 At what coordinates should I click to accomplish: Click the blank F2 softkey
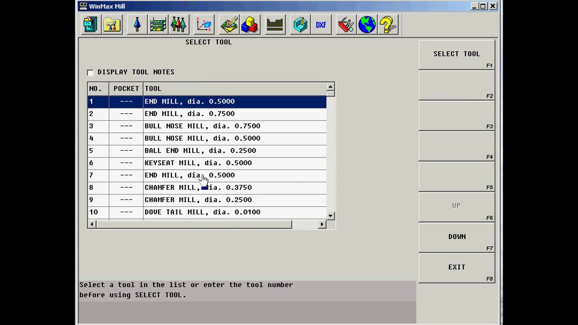tap(457, 84)
